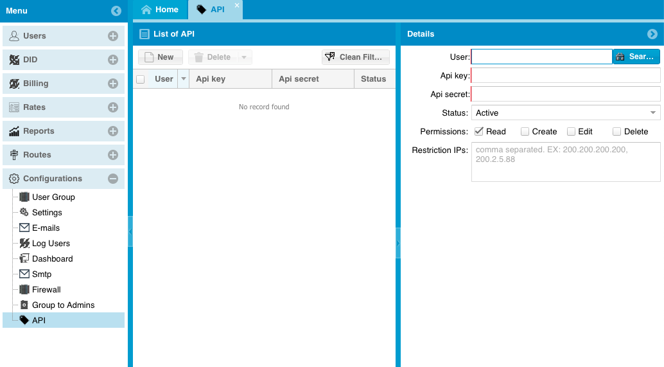Expand the DID menu section
This screenshot has height=367, width=664.
click(112, 60)
